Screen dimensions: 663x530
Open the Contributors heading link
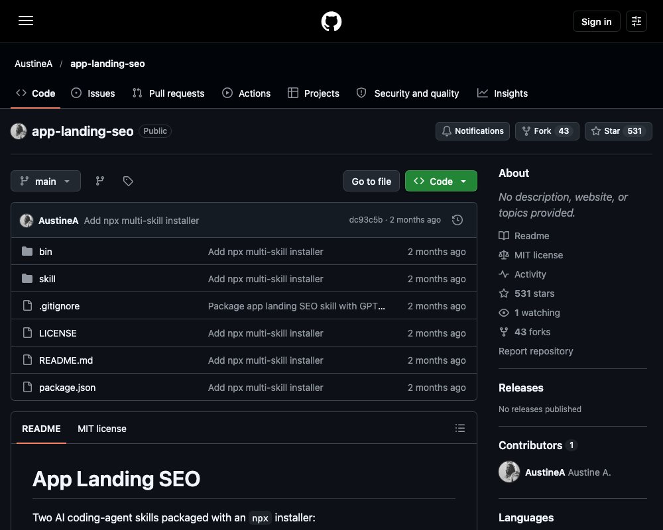click(x=538, y=445)
